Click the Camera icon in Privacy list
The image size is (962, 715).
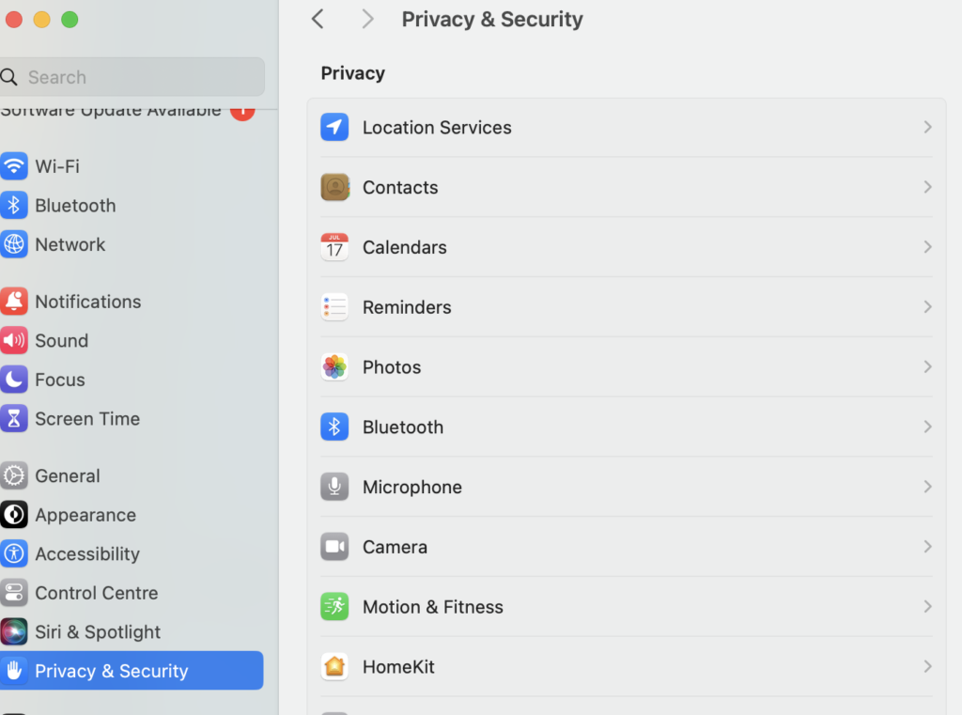pyautogui.click(x=334, y=547)
